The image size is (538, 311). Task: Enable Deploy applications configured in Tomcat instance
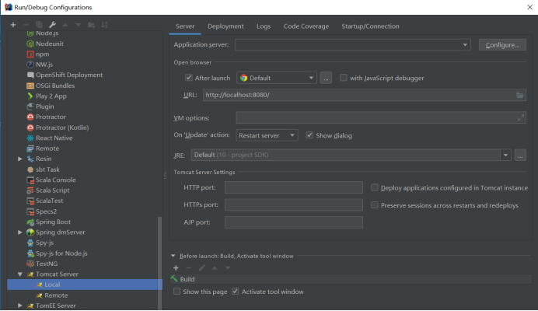click(x=375, y=187)
